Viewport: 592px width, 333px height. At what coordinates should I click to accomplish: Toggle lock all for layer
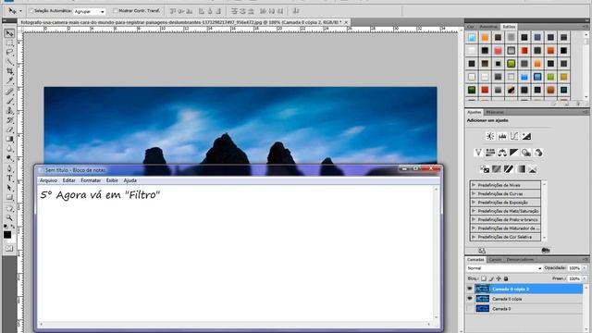tap(506, 278)
